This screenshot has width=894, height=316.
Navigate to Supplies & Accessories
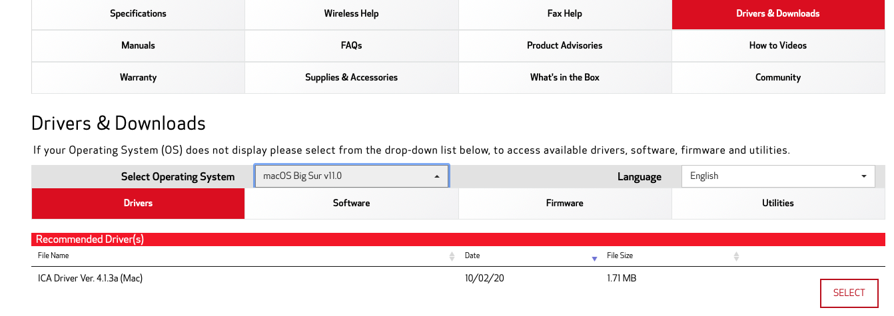pos(351,77)
